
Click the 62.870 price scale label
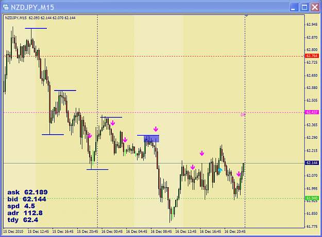point(312,38)
